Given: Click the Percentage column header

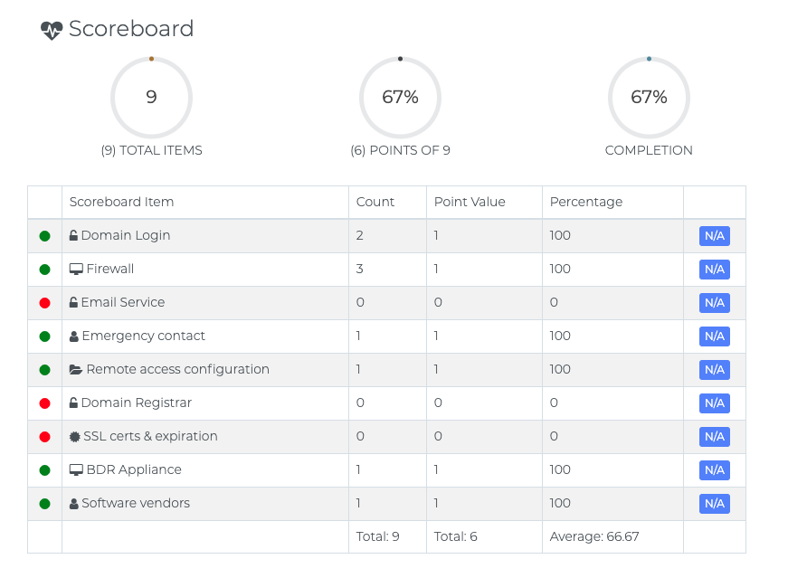Looking at the screenshot, I should click(585, 202).
